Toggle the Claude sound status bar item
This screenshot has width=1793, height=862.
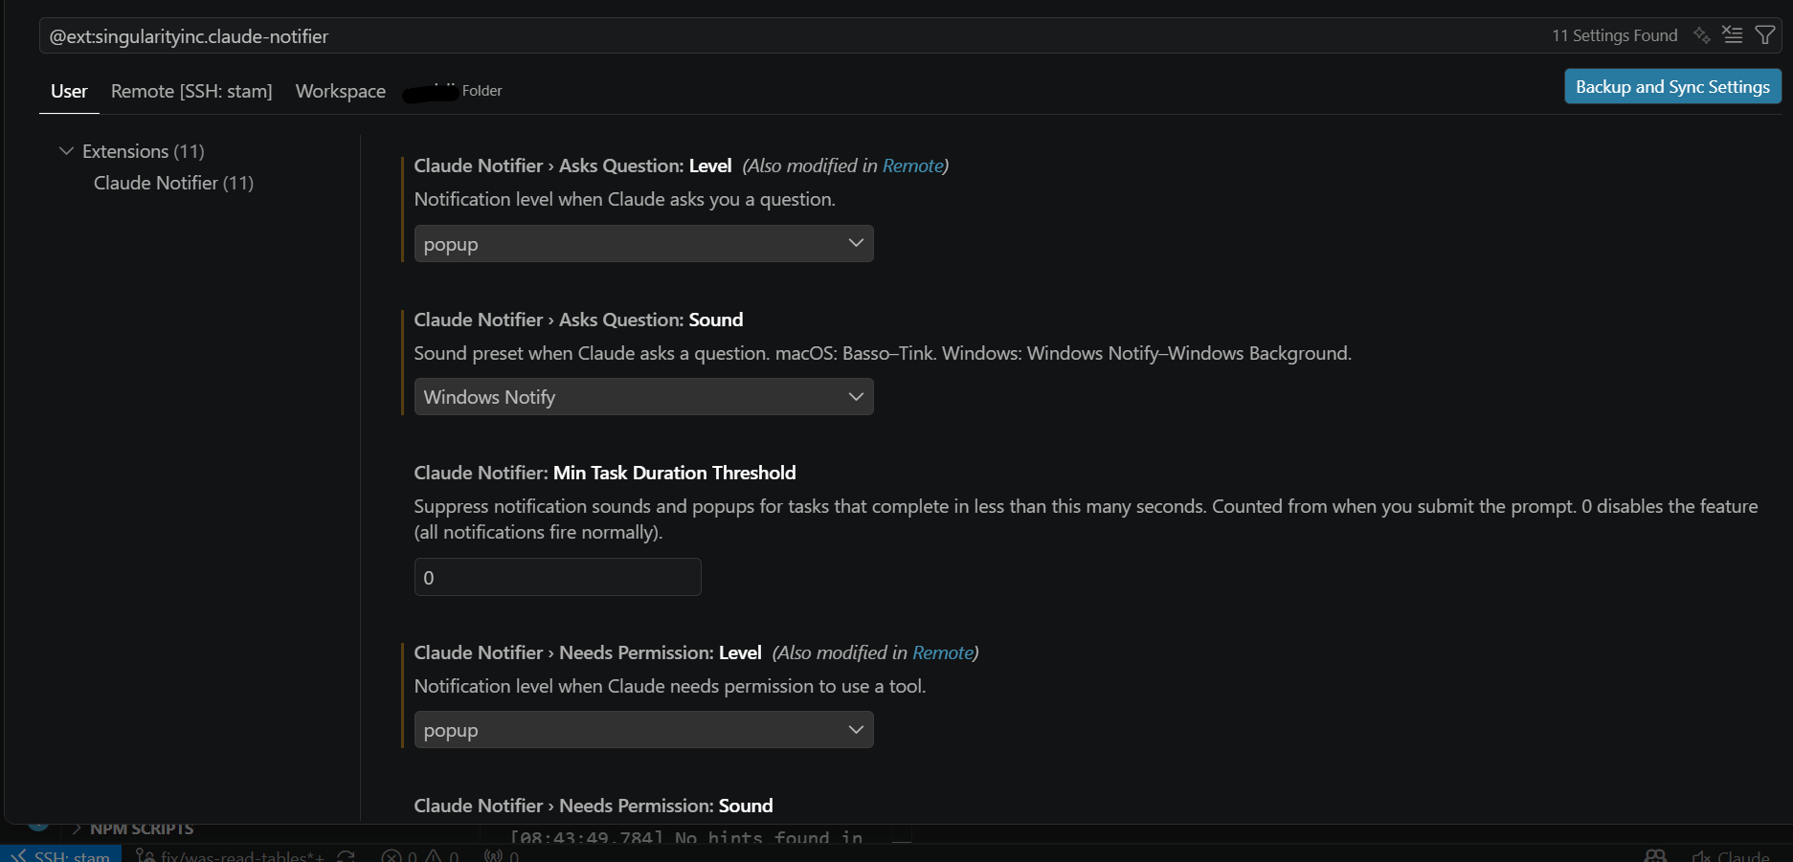coord(1731,855)
